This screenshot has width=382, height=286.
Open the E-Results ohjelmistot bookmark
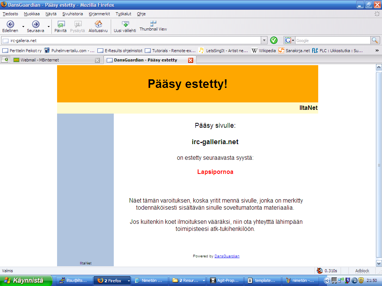coord(120,51)
